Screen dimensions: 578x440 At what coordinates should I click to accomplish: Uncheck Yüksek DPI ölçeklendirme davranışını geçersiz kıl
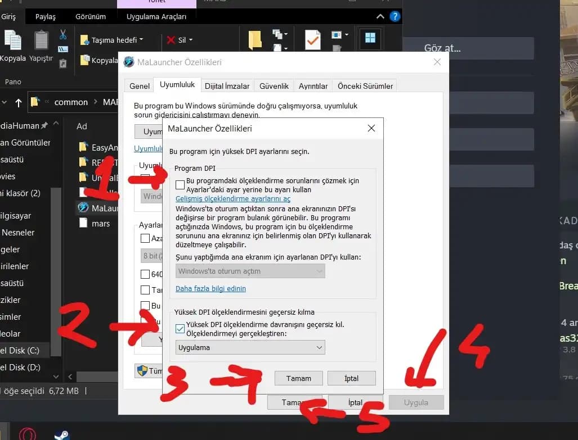click(x=180, y=329)
